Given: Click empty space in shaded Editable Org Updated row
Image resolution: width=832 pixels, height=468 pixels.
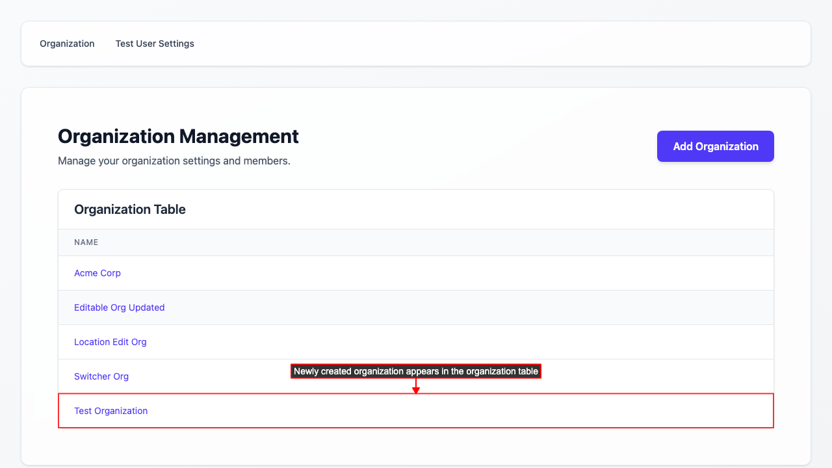Looking at the screenshot, I should coord(455,307).
